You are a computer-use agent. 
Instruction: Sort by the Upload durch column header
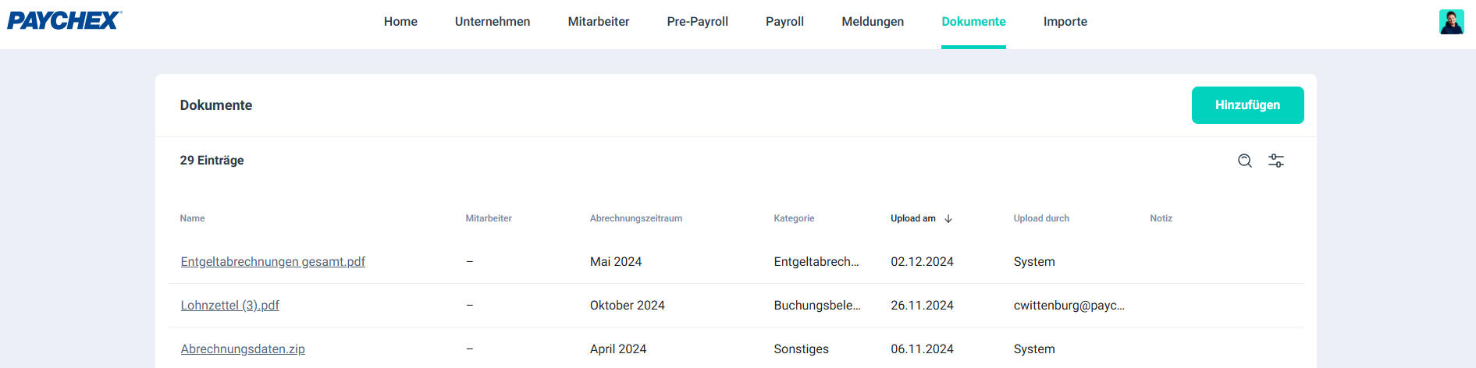click(1041, 218)
